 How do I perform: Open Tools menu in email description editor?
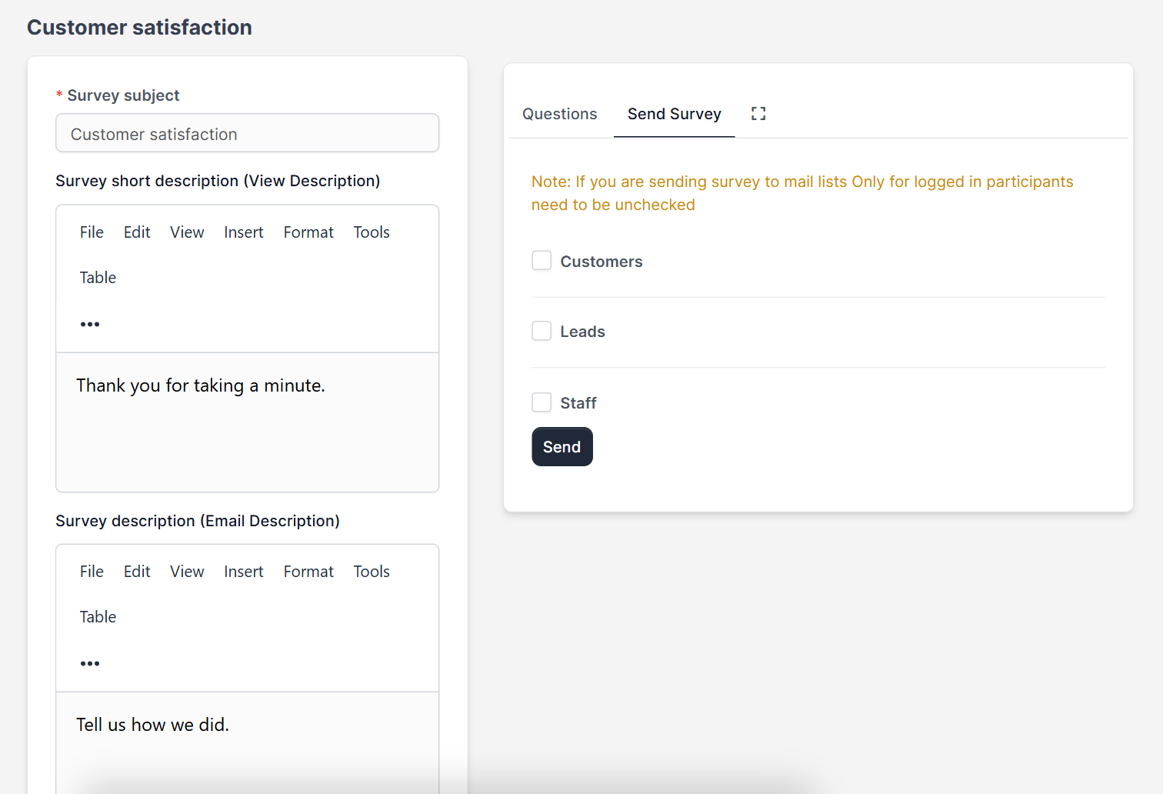[x=372, y=572]
